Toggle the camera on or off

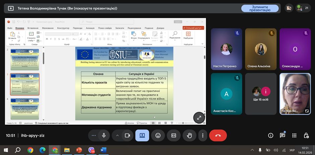(x=127, y=135)
